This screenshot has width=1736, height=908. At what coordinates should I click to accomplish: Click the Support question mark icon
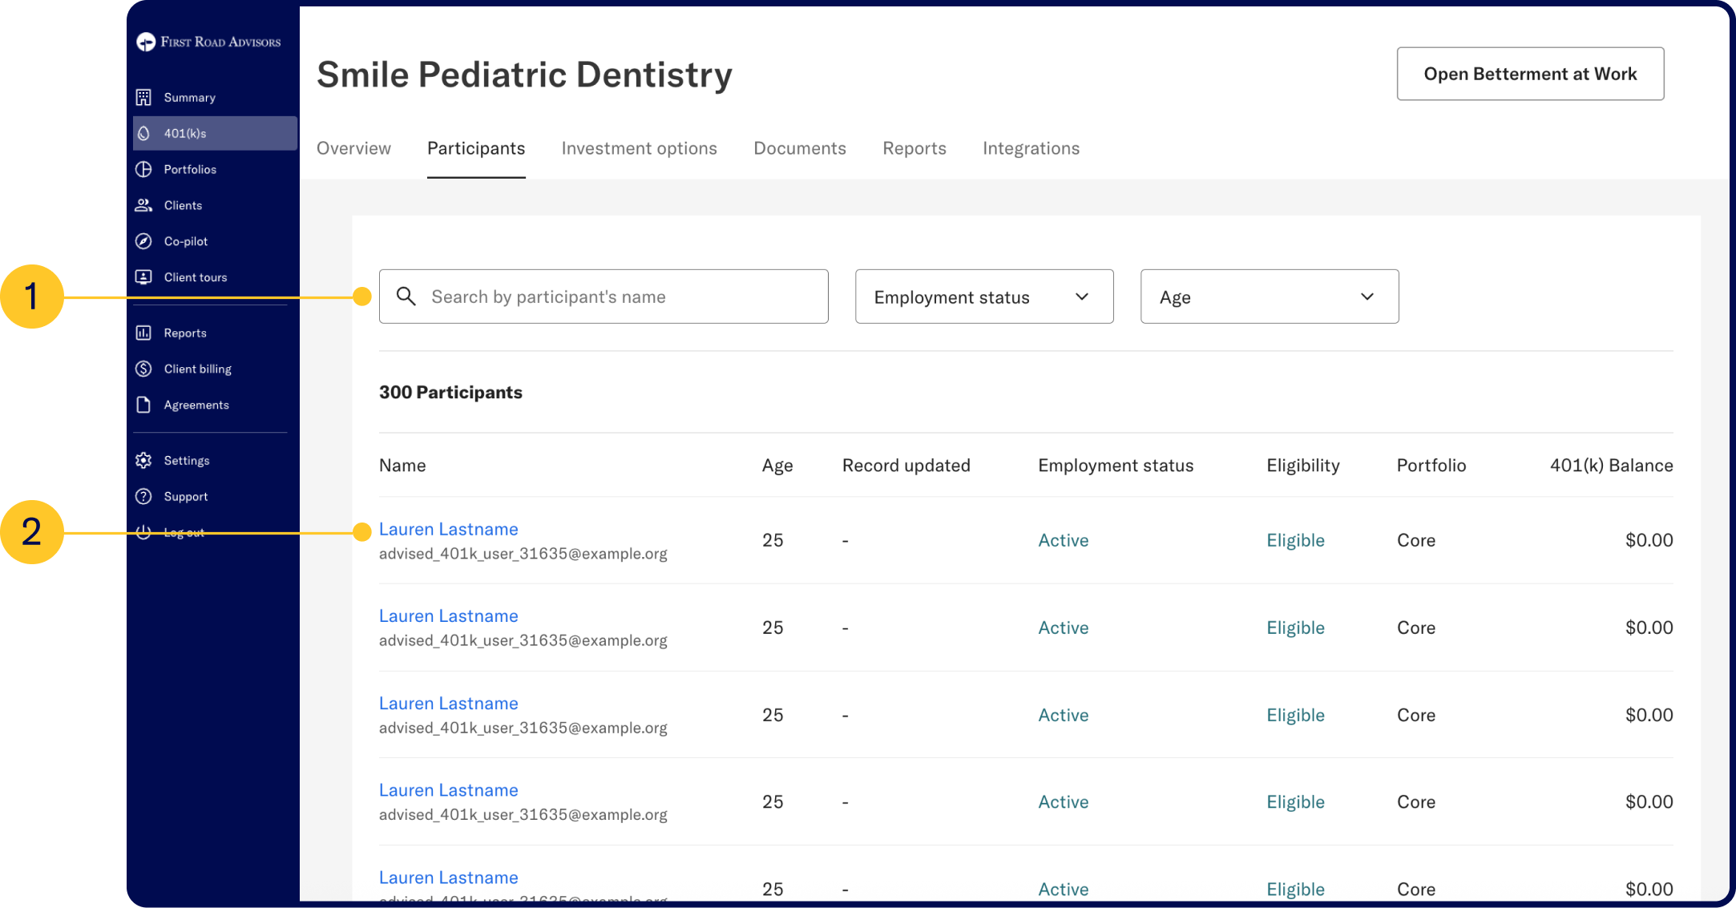coord(143,496)
